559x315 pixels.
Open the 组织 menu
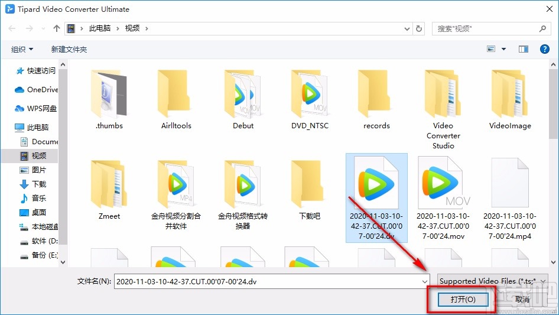click(x=22, y=49)
